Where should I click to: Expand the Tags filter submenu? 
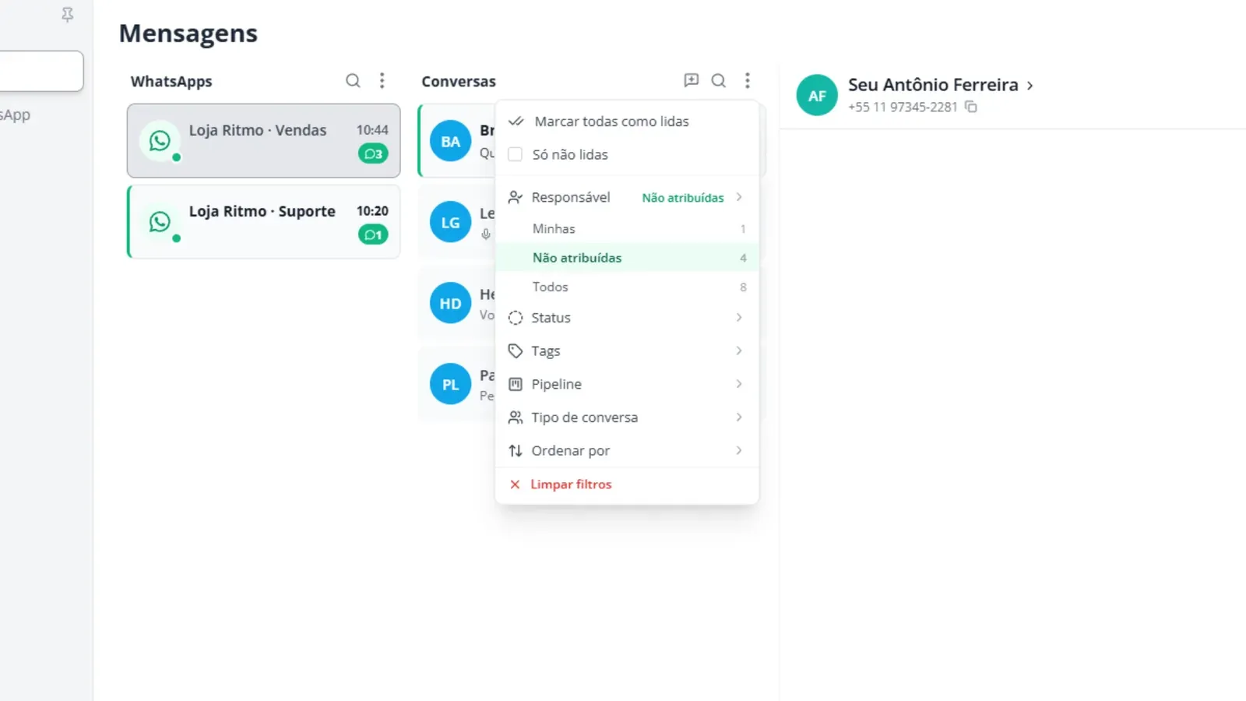[627, 351]
